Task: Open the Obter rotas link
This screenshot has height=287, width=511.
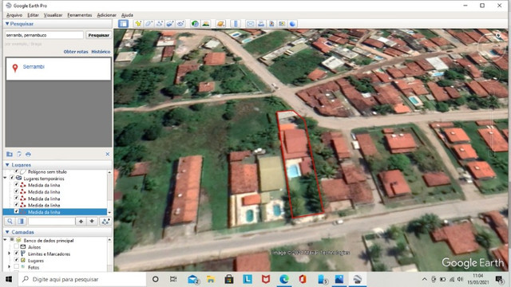Action: tap(76, 52)
